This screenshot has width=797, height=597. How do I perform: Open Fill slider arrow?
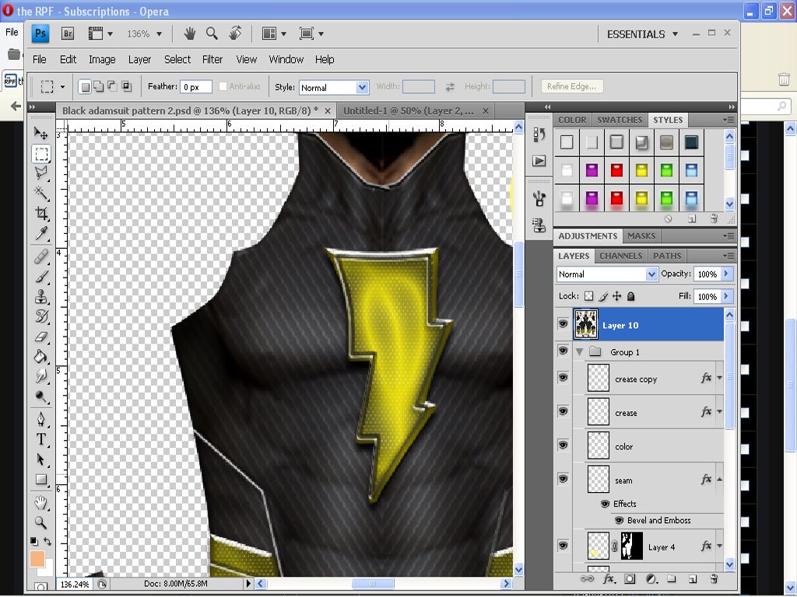click(726, 296)
